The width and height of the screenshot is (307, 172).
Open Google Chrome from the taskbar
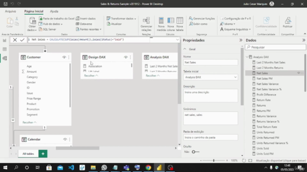coord(148,168)
